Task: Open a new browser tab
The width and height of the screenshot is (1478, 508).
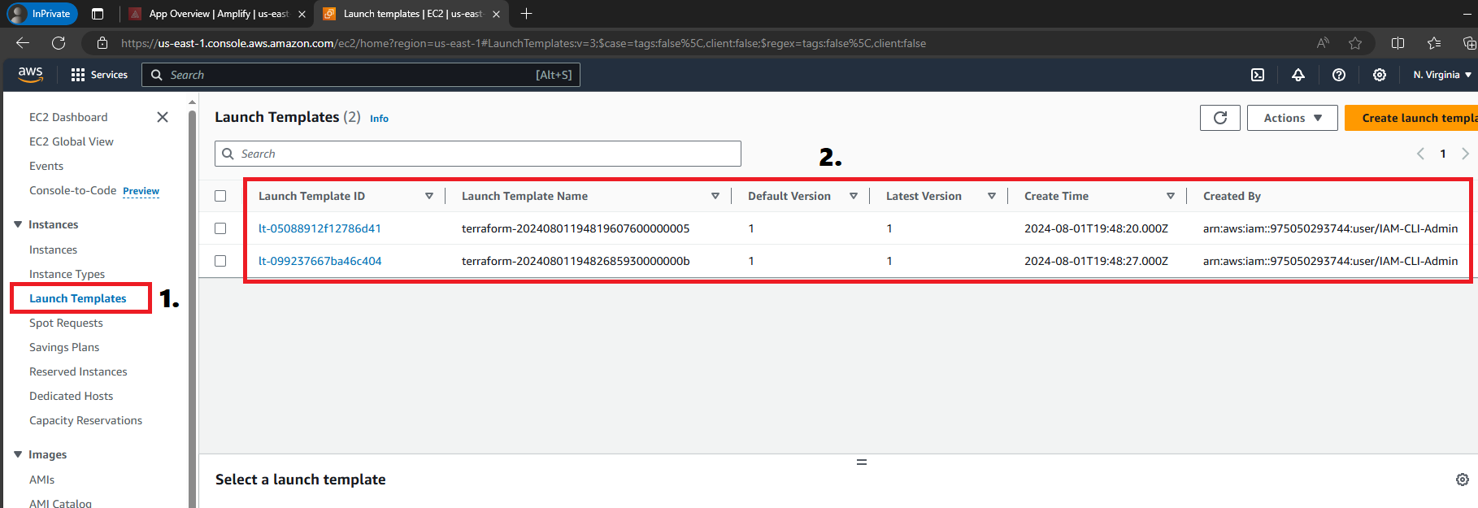Action: pos(526,14)
